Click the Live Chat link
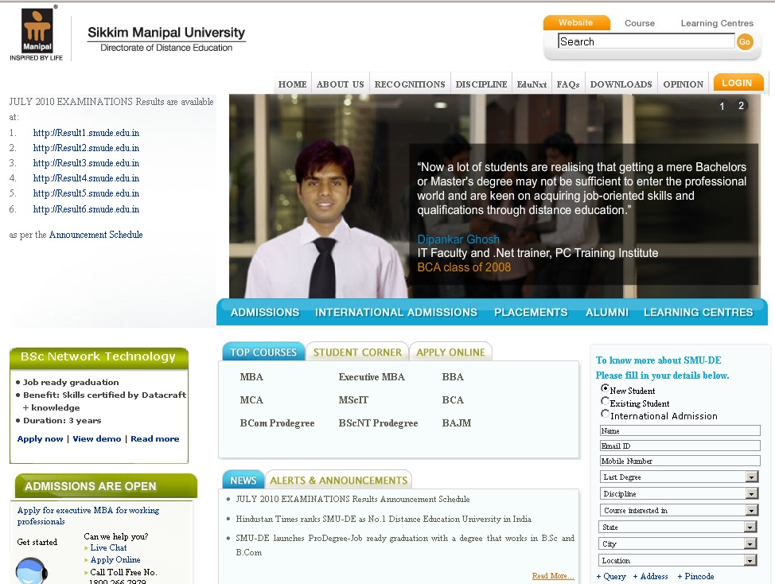Screen dimensions: 775x584 click(108, 548)
